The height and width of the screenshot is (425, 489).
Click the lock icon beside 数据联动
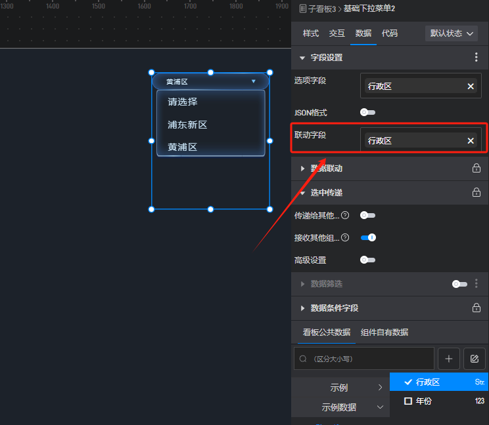click(477, 168)
